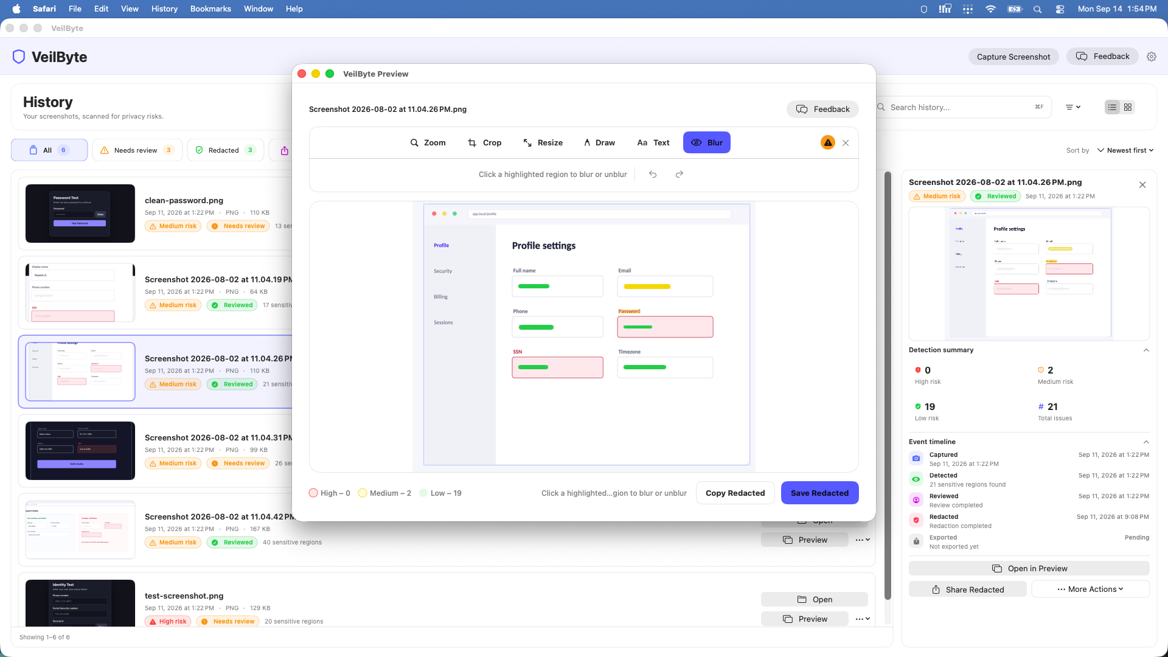This screenshot has height=657, width=1168.
Task: Click Copy Redacted button
Action: [735, 493]
